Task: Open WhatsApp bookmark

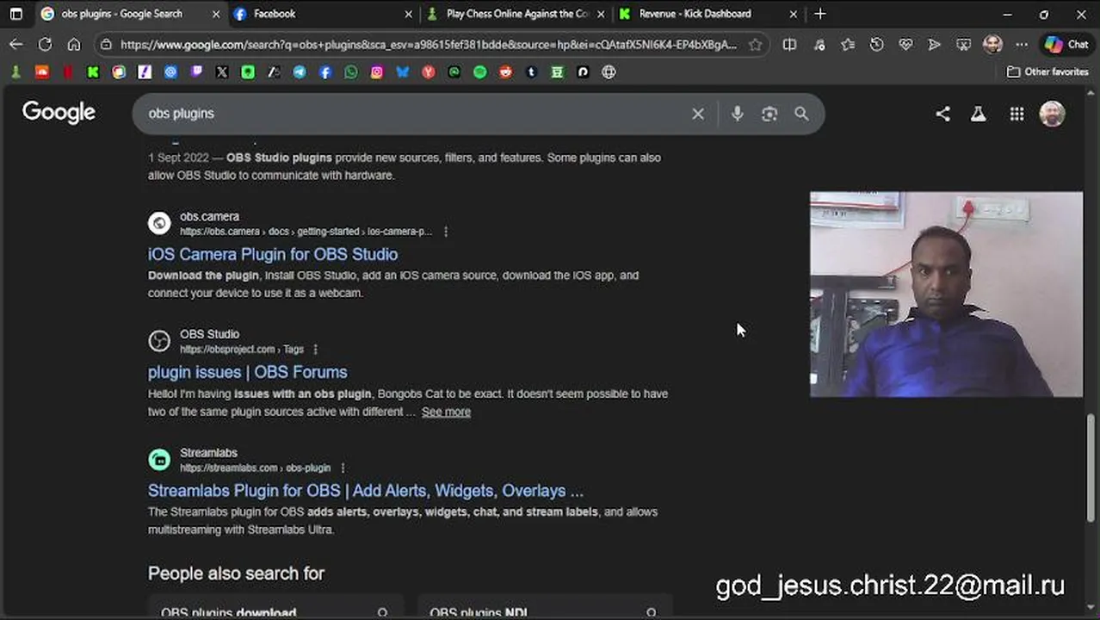Action: coord(350,72)
